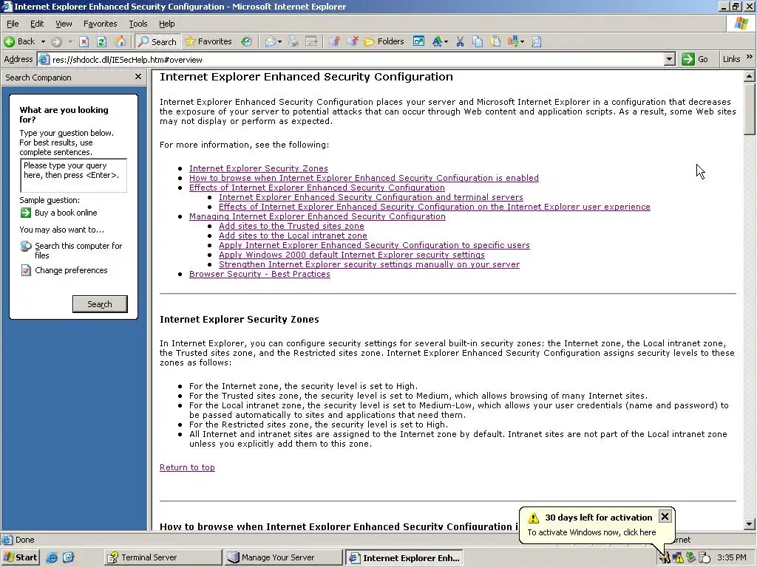Screen dimensions: 757x567
Task: Click the Return to top link
Action: 187,467
